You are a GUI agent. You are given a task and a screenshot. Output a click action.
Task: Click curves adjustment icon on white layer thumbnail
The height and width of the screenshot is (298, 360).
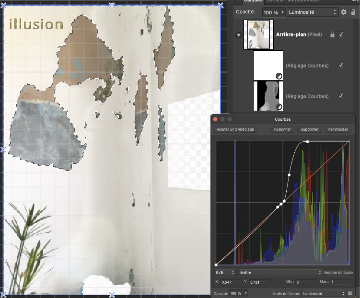(279, 76)
